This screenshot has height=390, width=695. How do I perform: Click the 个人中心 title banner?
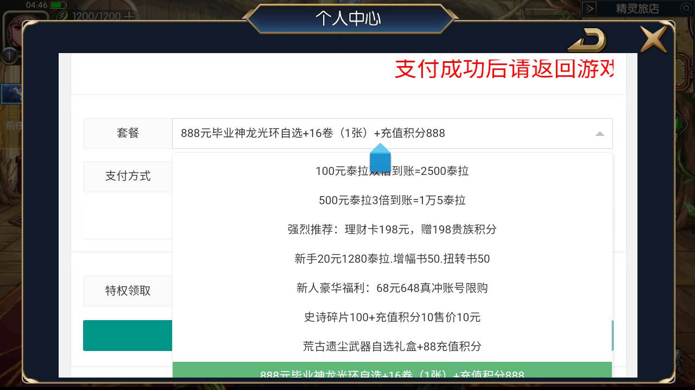click(348, 18)
